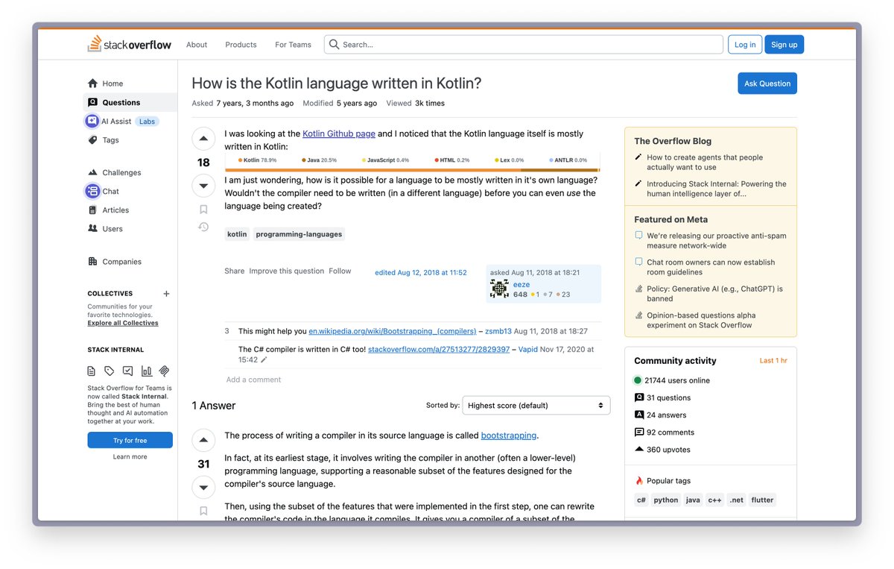
Task: Click the search magnifier icon
Action: pos(335,45)
